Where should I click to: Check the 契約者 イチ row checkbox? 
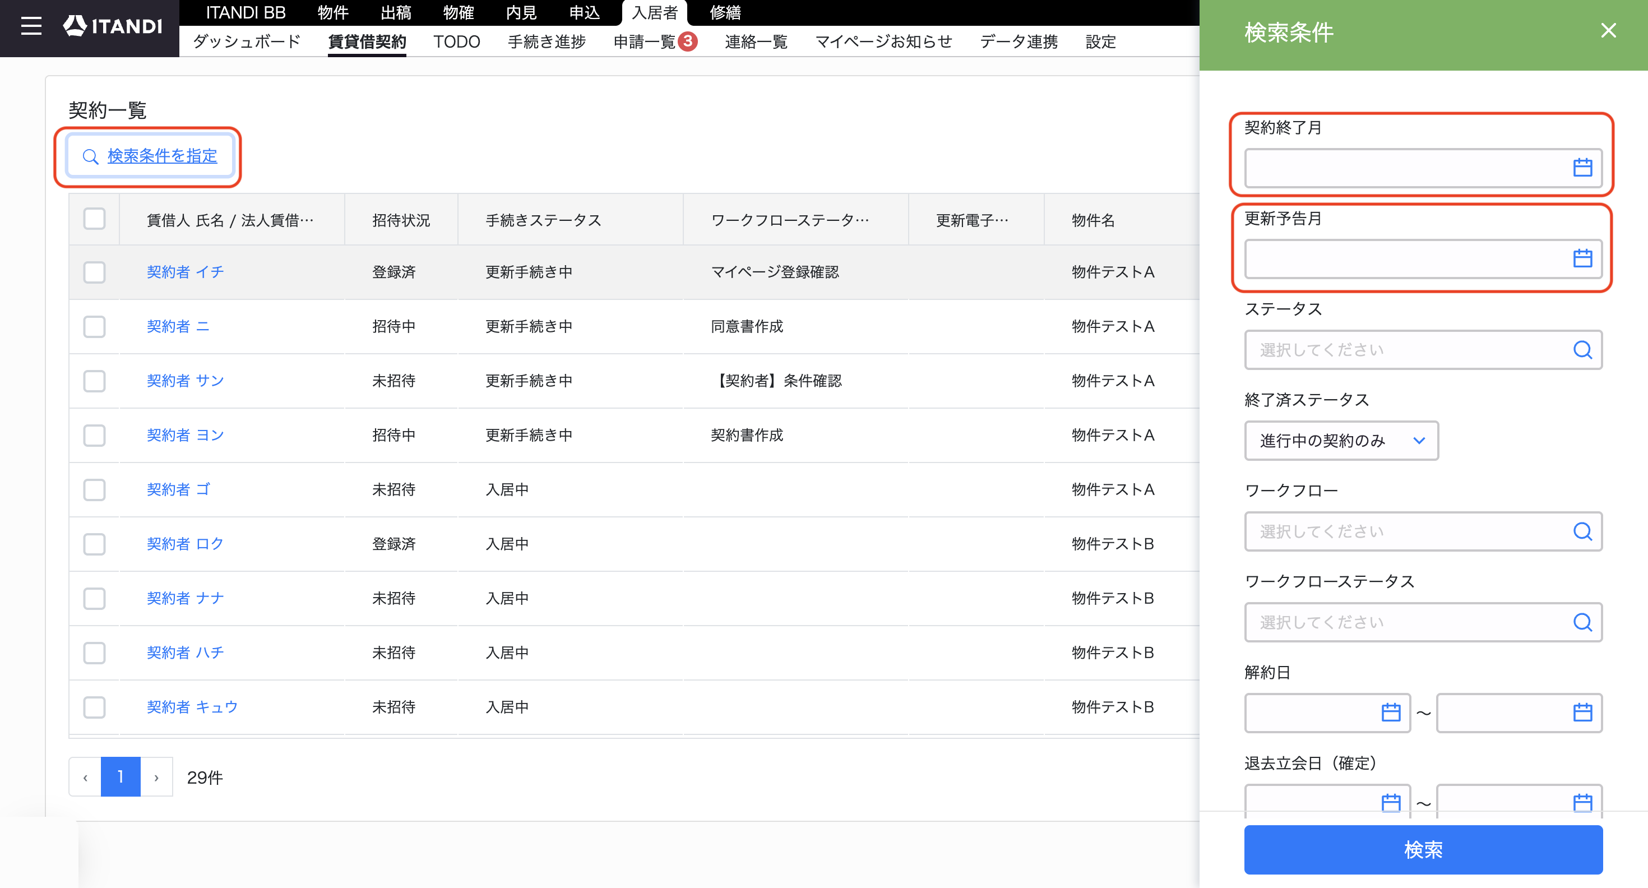94,272
